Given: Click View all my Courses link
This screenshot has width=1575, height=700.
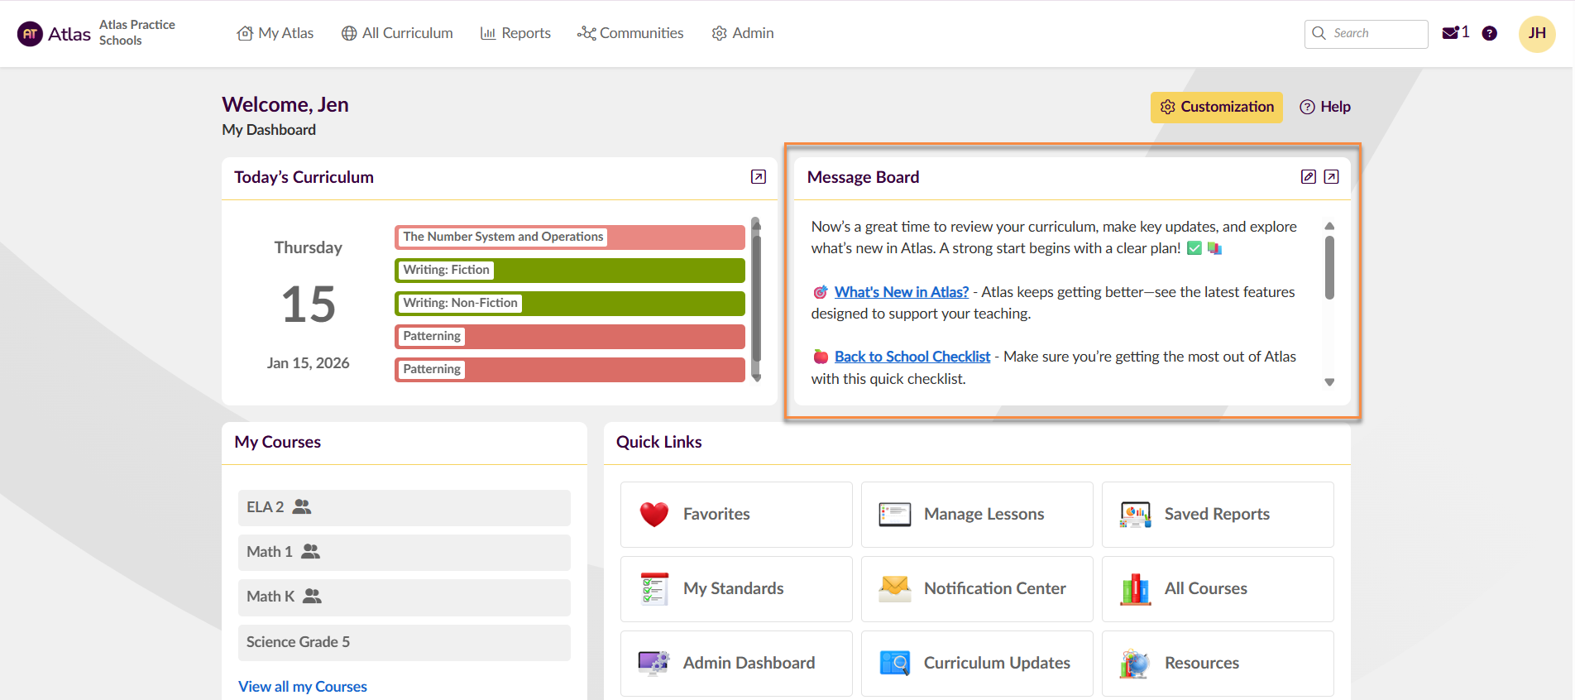Looking at the screenshot, I should tap(303, 687).
